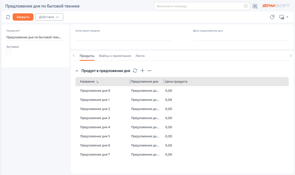Sort by the Название column header
295x175 pixels.
[x=87, y=82]
